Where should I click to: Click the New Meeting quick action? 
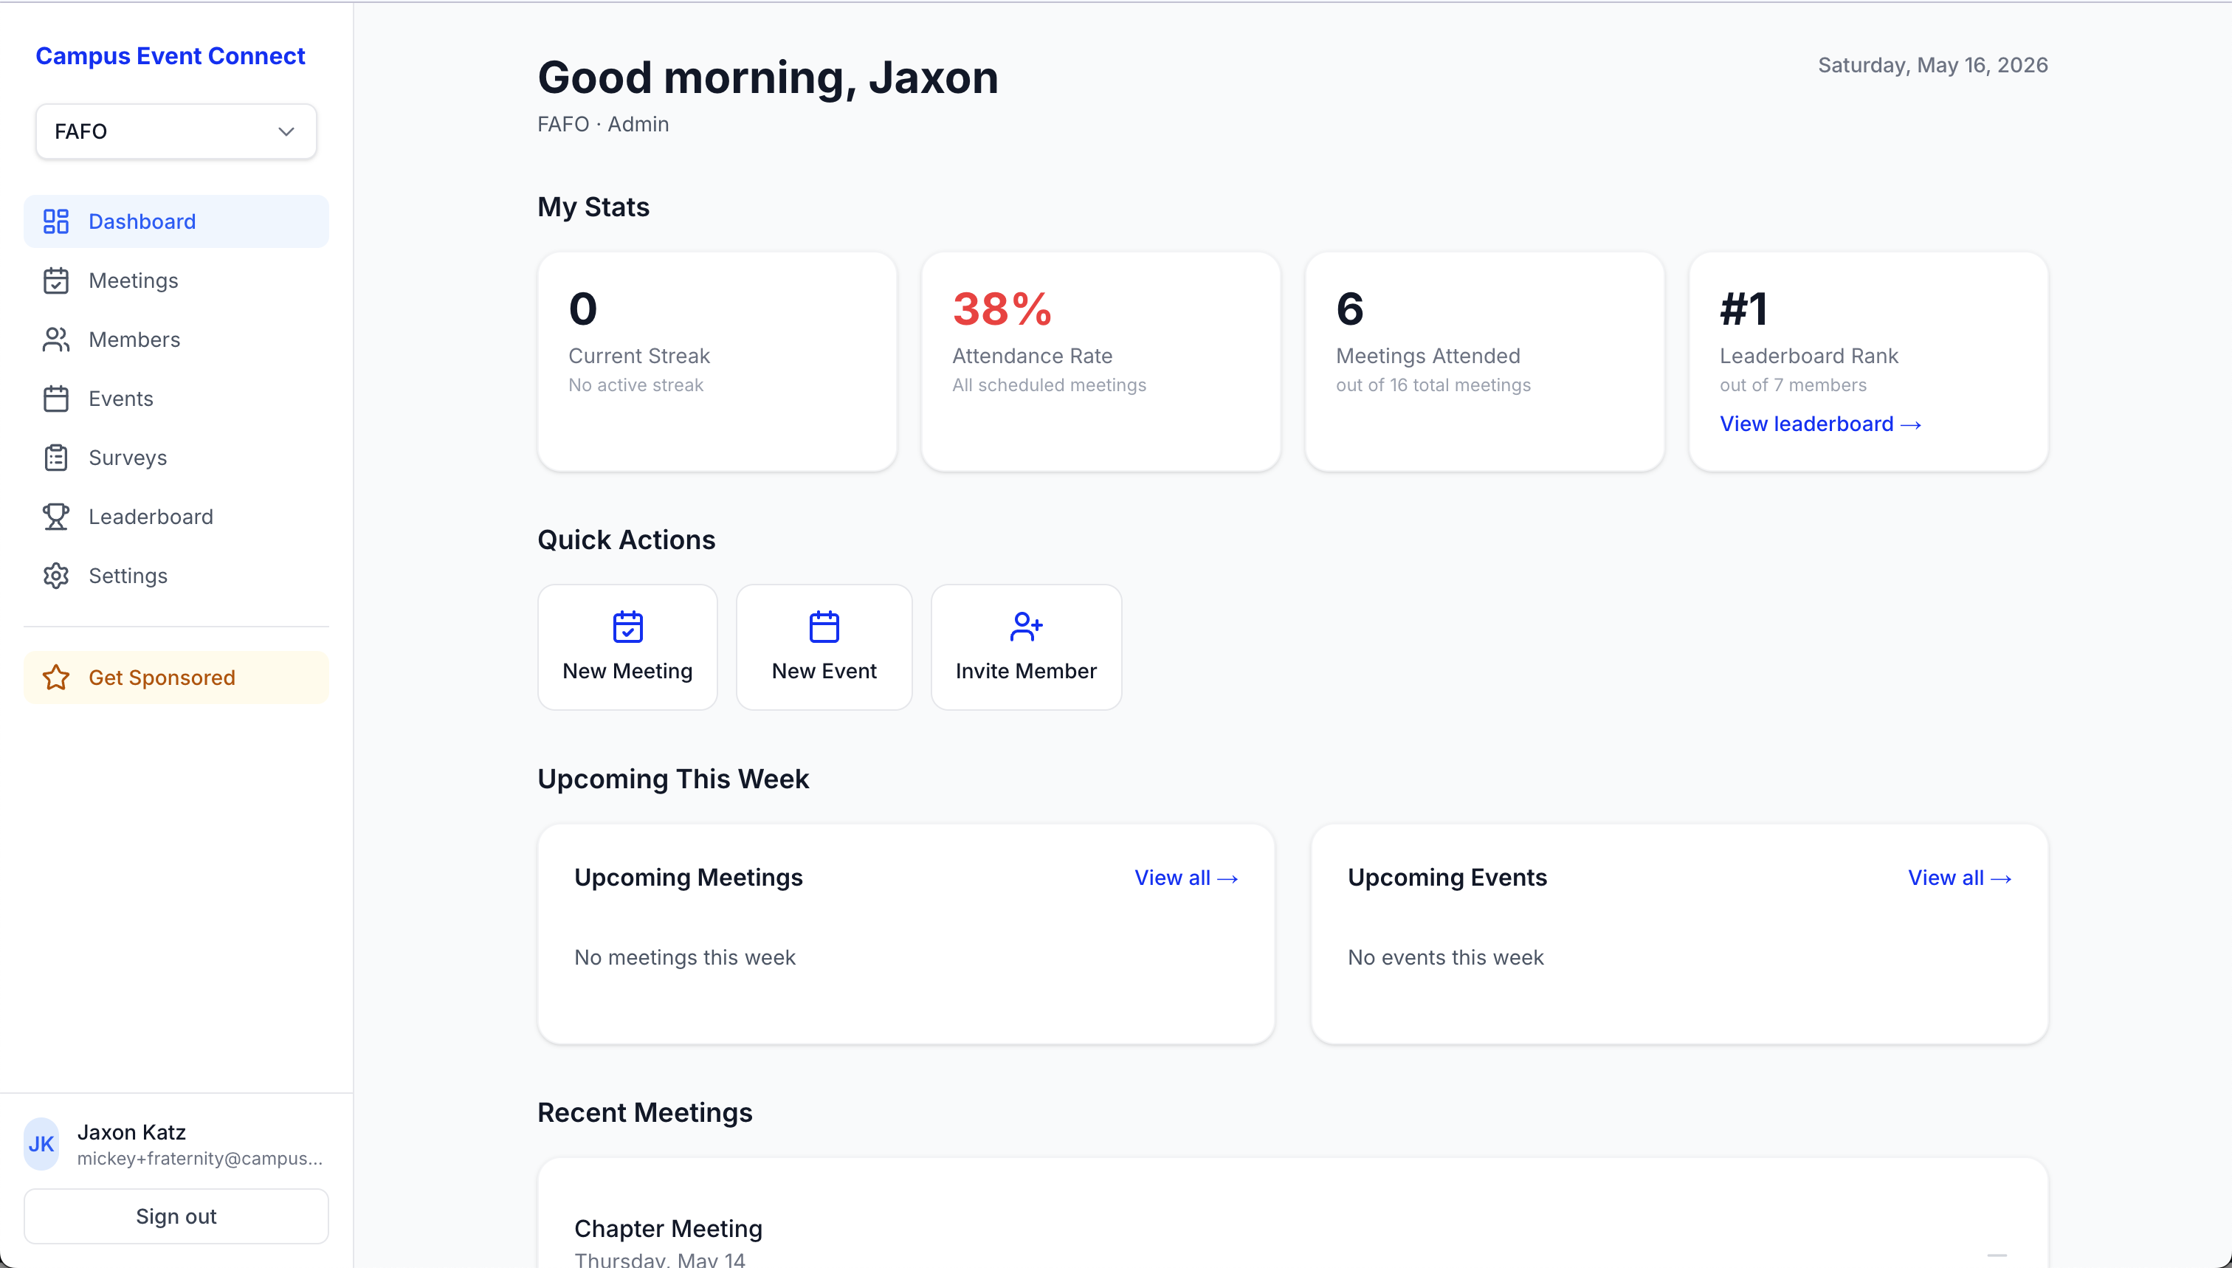point(627,647)
